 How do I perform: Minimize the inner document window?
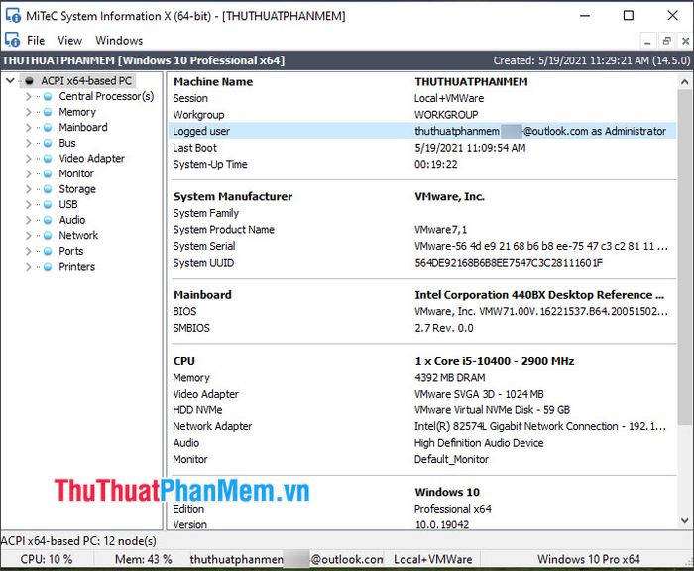(x=647, y=42)
